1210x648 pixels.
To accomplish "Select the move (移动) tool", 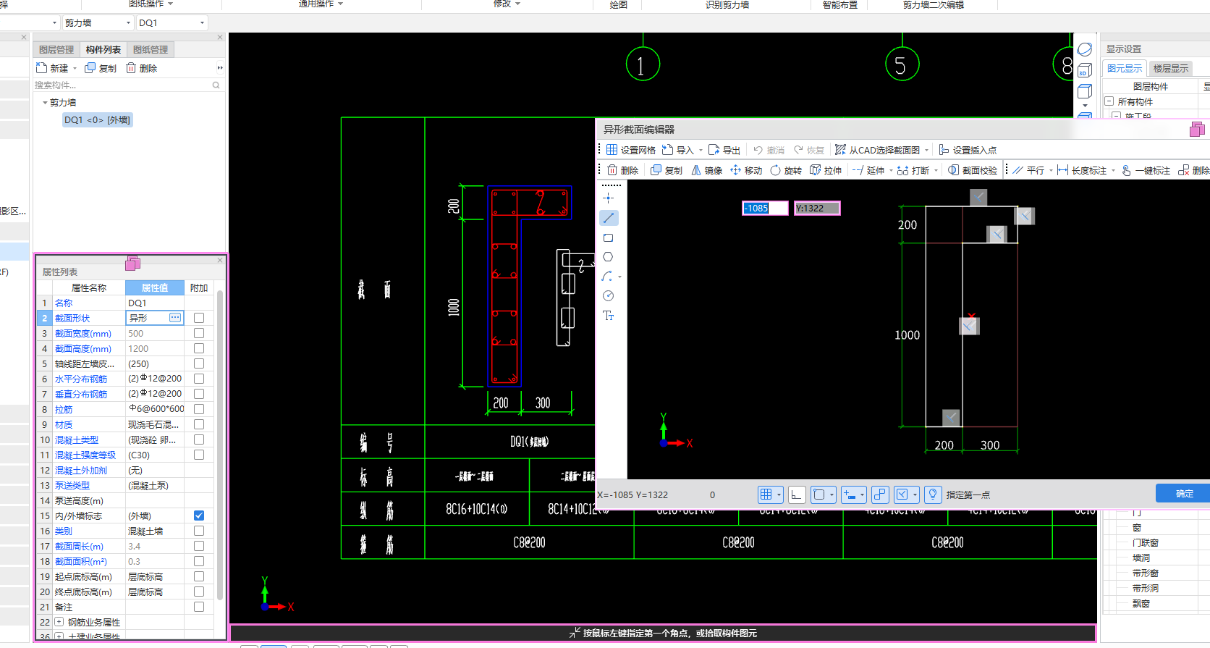I will tap(746, 170).
